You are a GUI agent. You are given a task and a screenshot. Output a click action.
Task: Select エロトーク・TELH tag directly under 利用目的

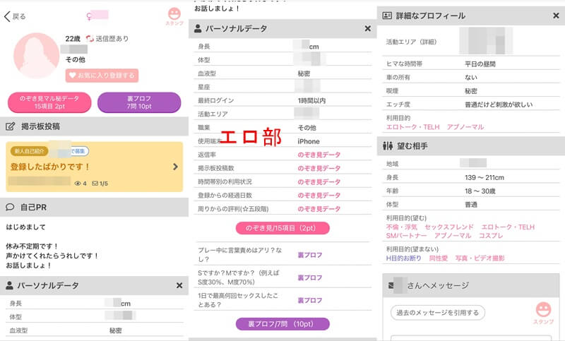(413, 127)
